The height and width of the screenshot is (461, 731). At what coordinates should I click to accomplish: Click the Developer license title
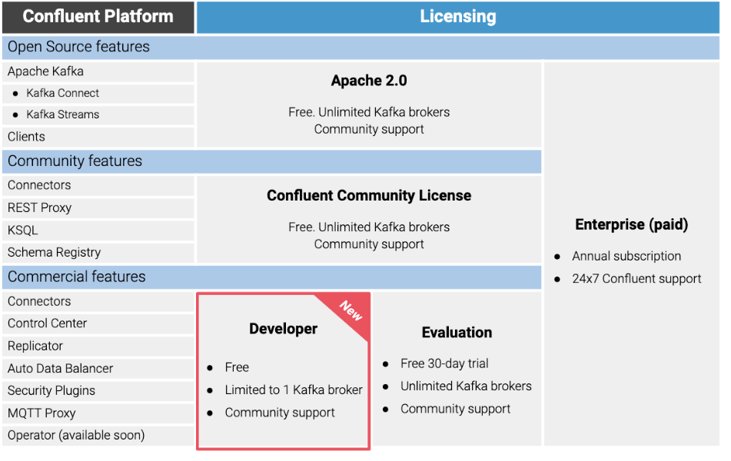click(284, 329)
